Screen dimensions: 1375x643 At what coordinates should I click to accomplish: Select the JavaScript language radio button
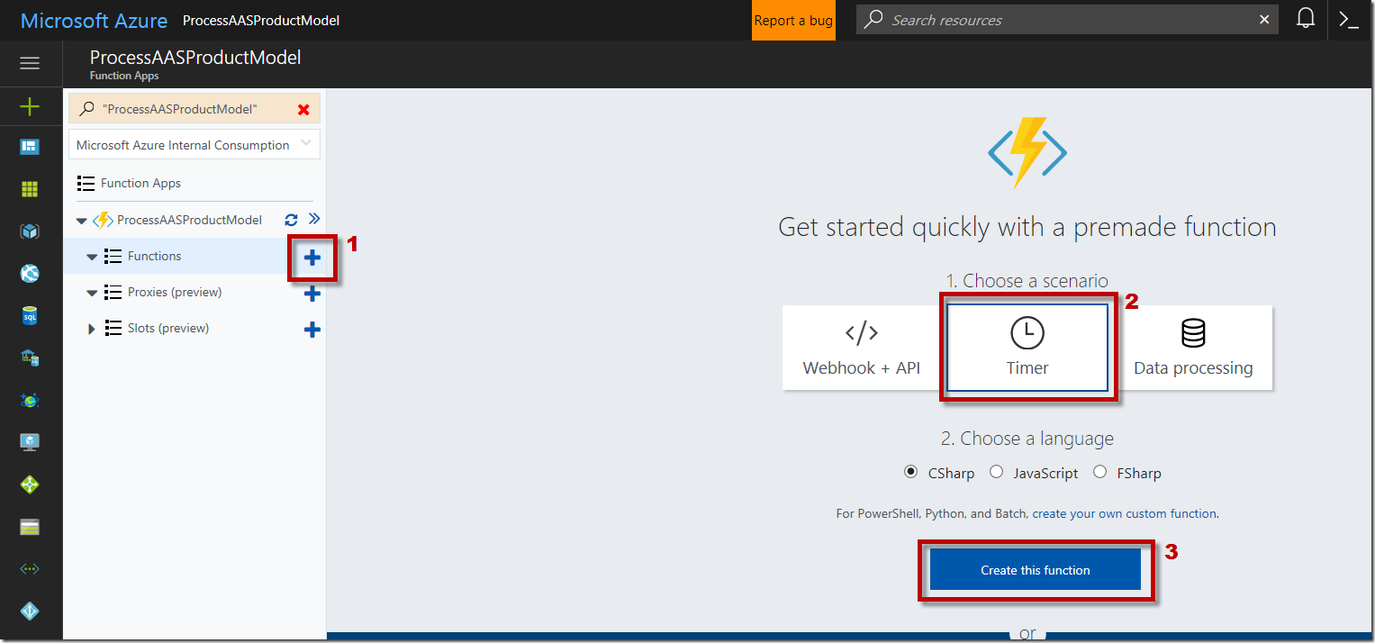pyautogui.click(x=996, y=472)
